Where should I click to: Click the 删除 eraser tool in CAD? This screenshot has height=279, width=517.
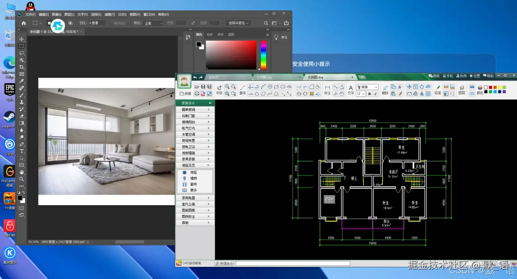[385, 89]
